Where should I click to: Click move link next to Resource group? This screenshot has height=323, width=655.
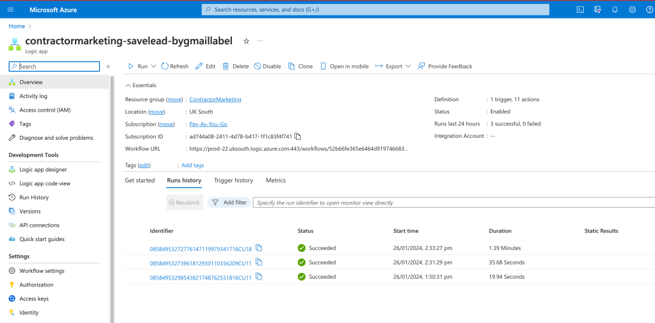pos(174,99)
